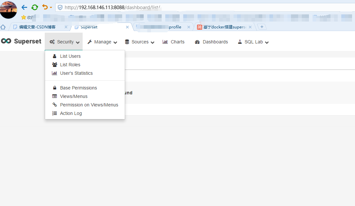Viewport: 355px width, 206px height.
Task: Open List Users
Action: (x=70, y=56)
